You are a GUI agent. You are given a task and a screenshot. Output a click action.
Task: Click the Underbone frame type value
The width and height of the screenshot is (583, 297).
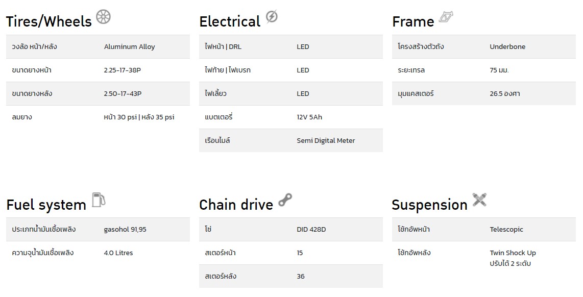tap(507, 47)
